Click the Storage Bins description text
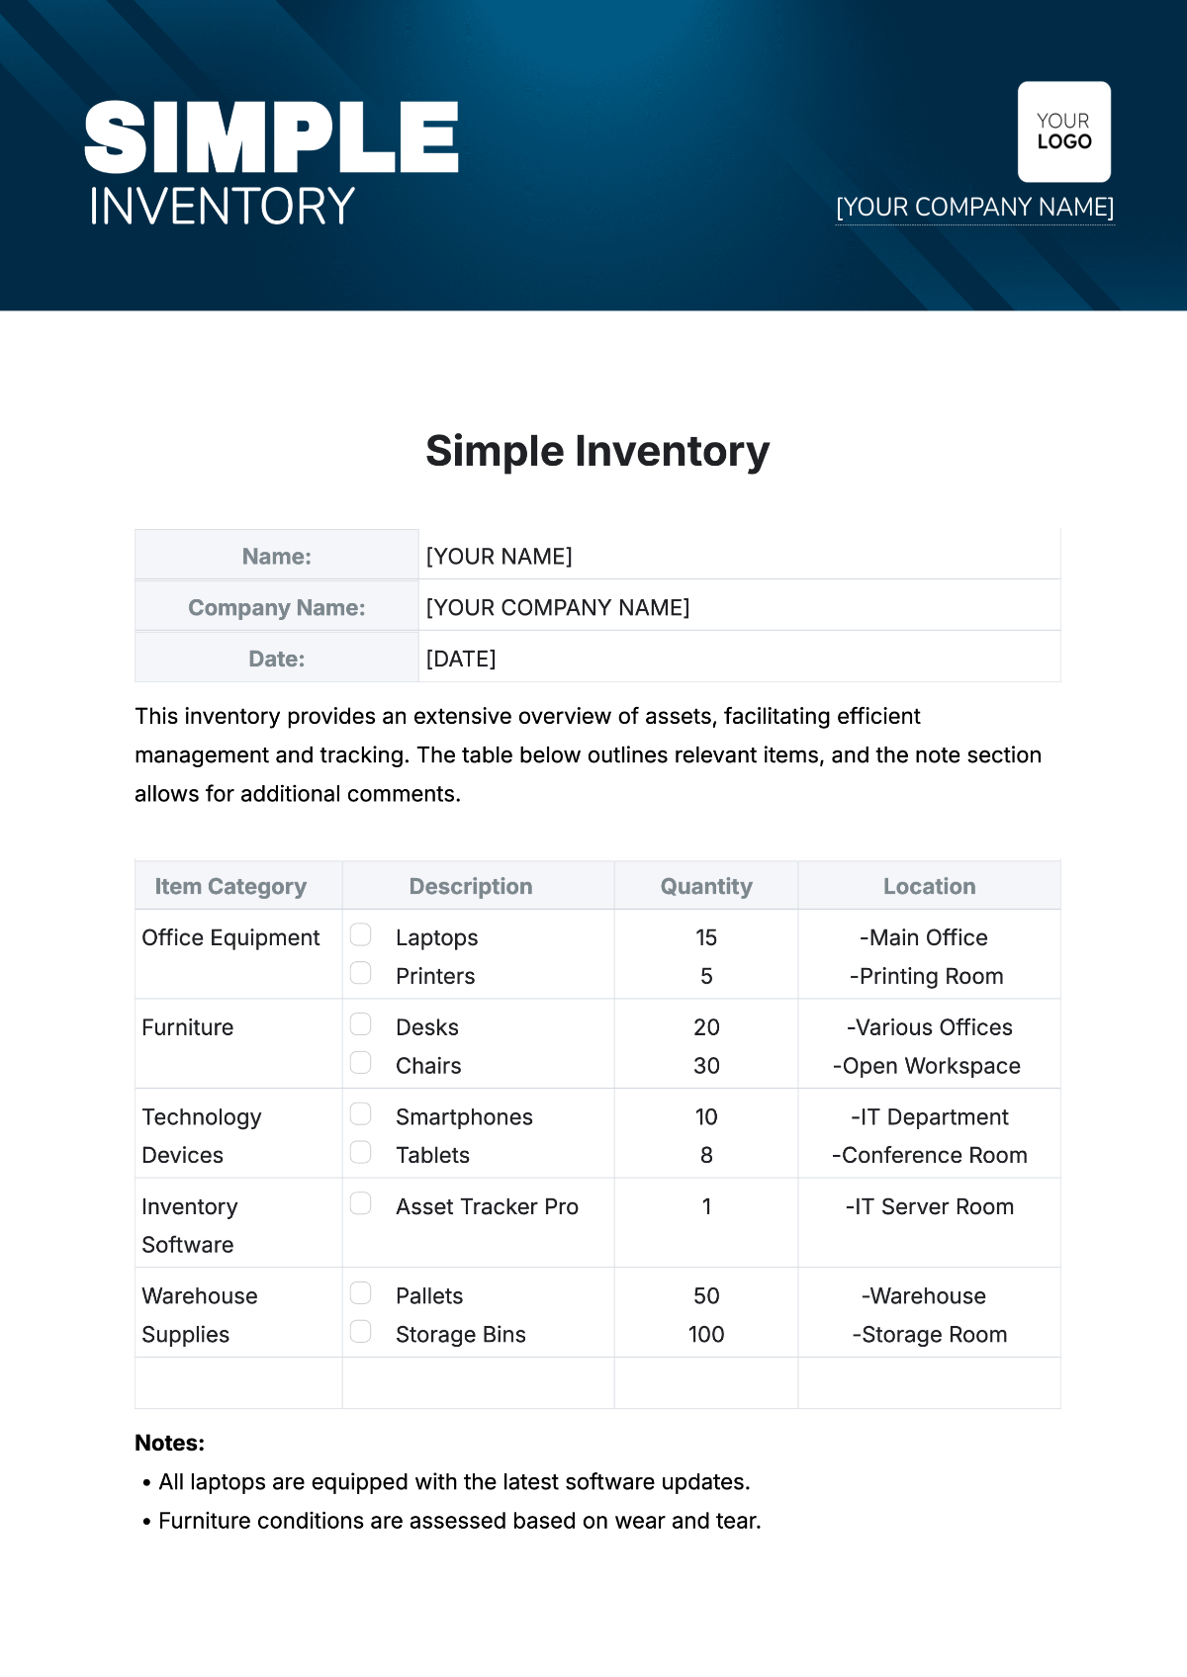The height and width of the screenshot is (1677, 1187). click(461, 1335)
